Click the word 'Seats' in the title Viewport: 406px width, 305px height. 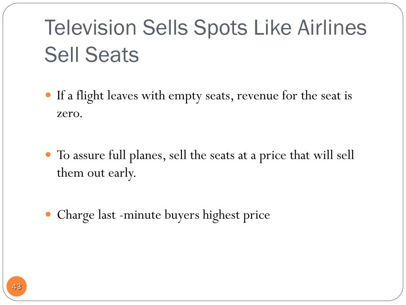[112, 55]
